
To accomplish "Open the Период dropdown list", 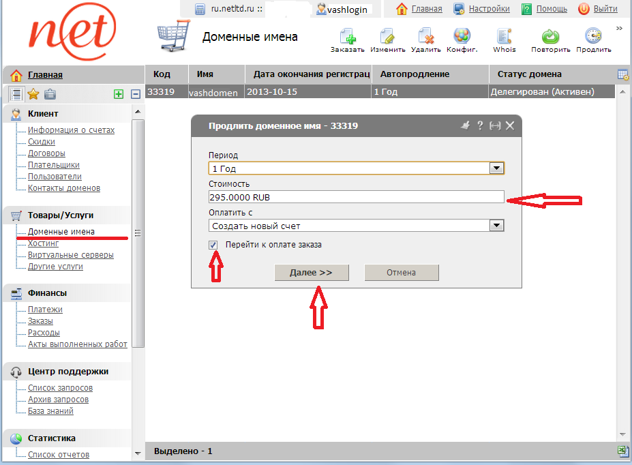I will [x=497, y=168].
